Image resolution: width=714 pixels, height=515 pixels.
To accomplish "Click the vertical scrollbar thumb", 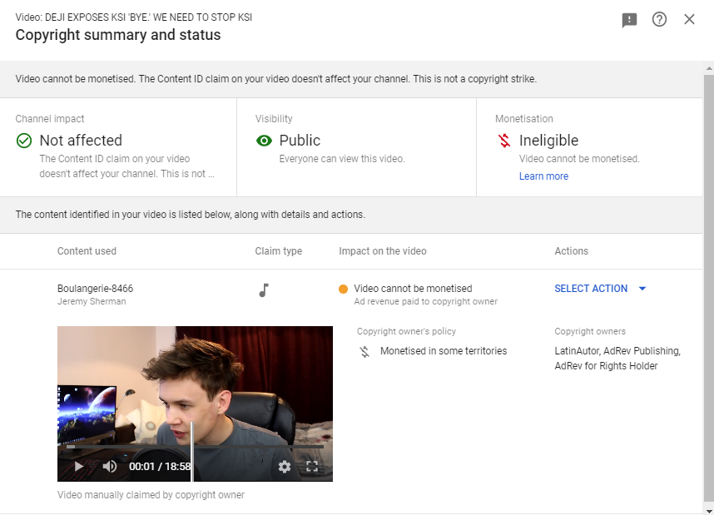I will tap(708, 288).
